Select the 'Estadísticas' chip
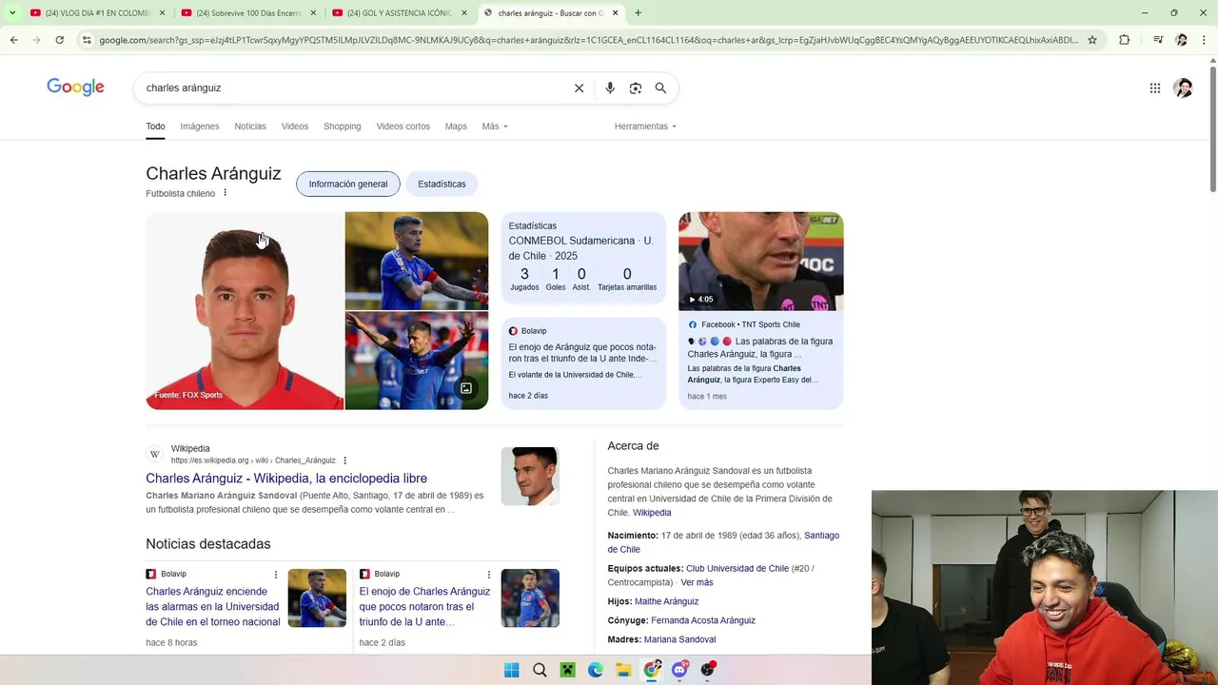The image size is (1218, 685). pos(442,184)
